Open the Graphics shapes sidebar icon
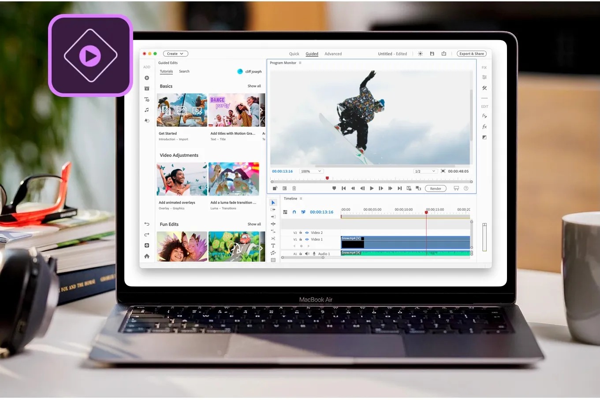 point(147,121)
